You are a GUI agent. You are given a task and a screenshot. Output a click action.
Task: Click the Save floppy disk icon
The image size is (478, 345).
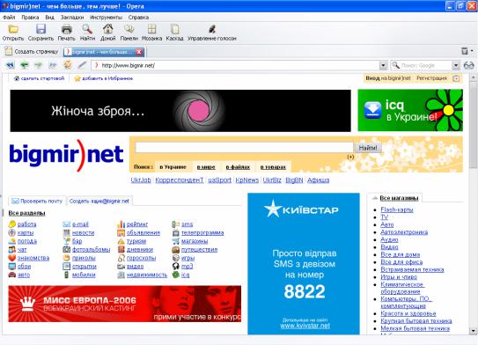tap(40, 29)
